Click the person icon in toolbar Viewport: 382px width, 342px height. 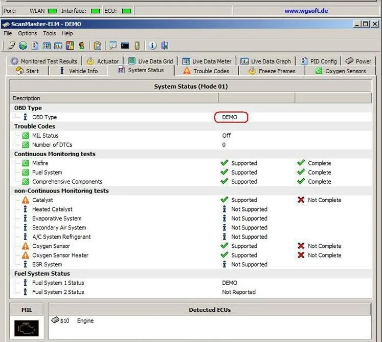(x=82, y=46)
